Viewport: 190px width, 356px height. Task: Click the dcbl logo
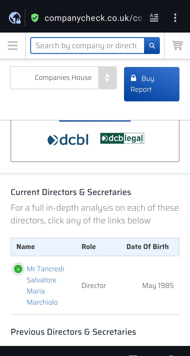click(68, 140)
